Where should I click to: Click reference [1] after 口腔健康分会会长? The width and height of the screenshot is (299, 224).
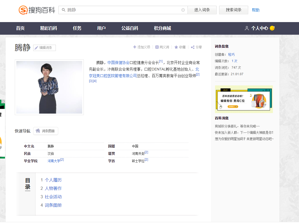(x=161, y=61)
